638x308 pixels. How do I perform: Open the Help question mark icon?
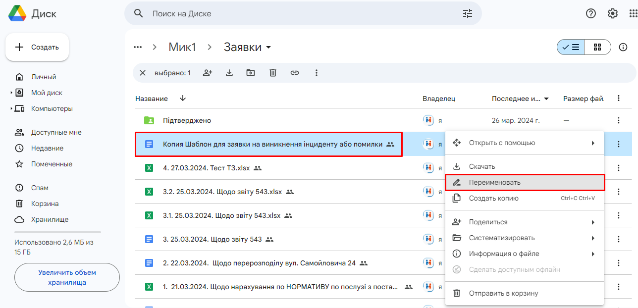point(591,13)
